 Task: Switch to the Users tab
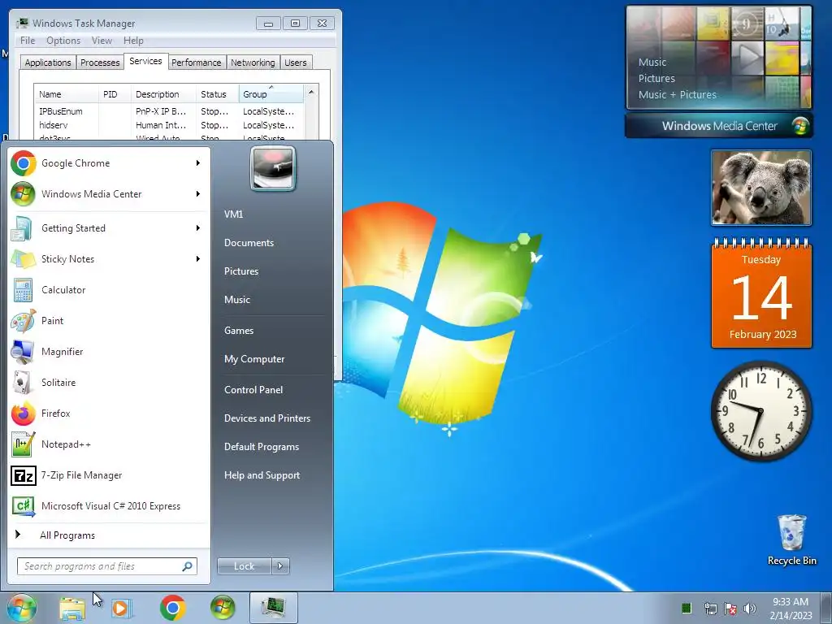pyautogui.click(x=296, y=63)
